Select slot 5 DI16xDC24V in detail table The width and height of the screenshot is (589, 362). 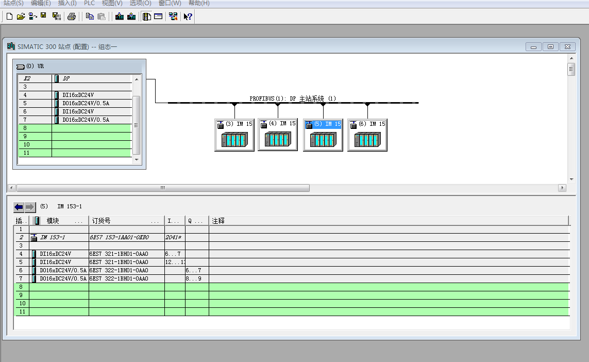coord(292,262)
